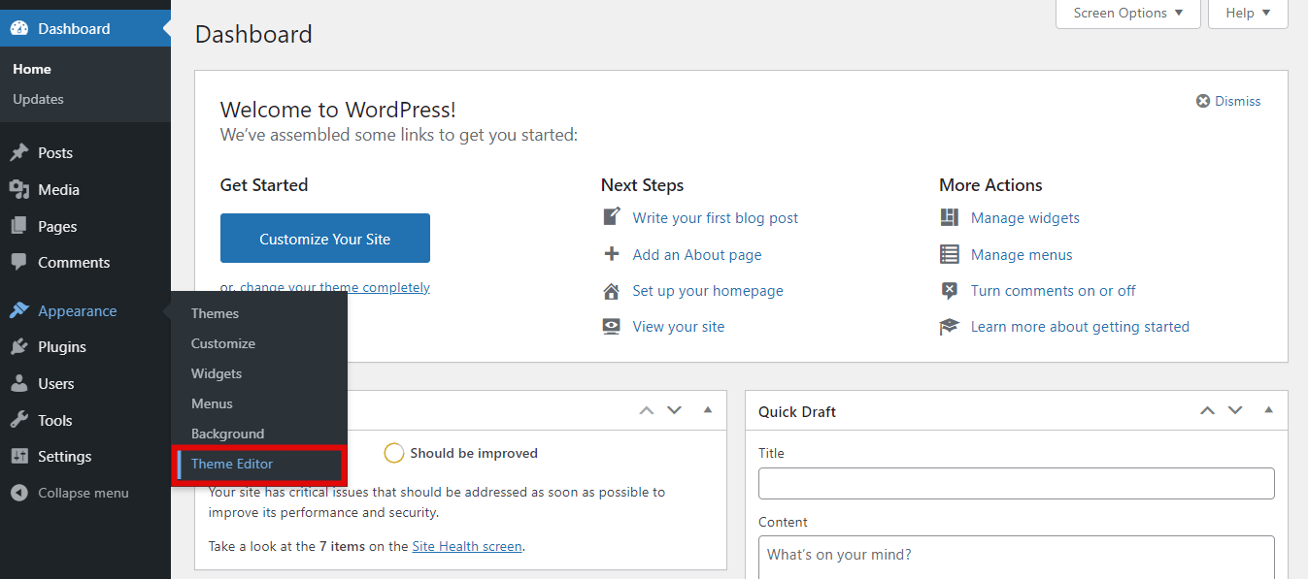Click the Tools wrench icon

[18, 420]
